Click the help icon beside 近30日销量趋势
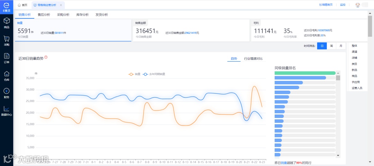The height and width of the screenshot is (166, 374). pyautogui.click(x=46, y=57)
